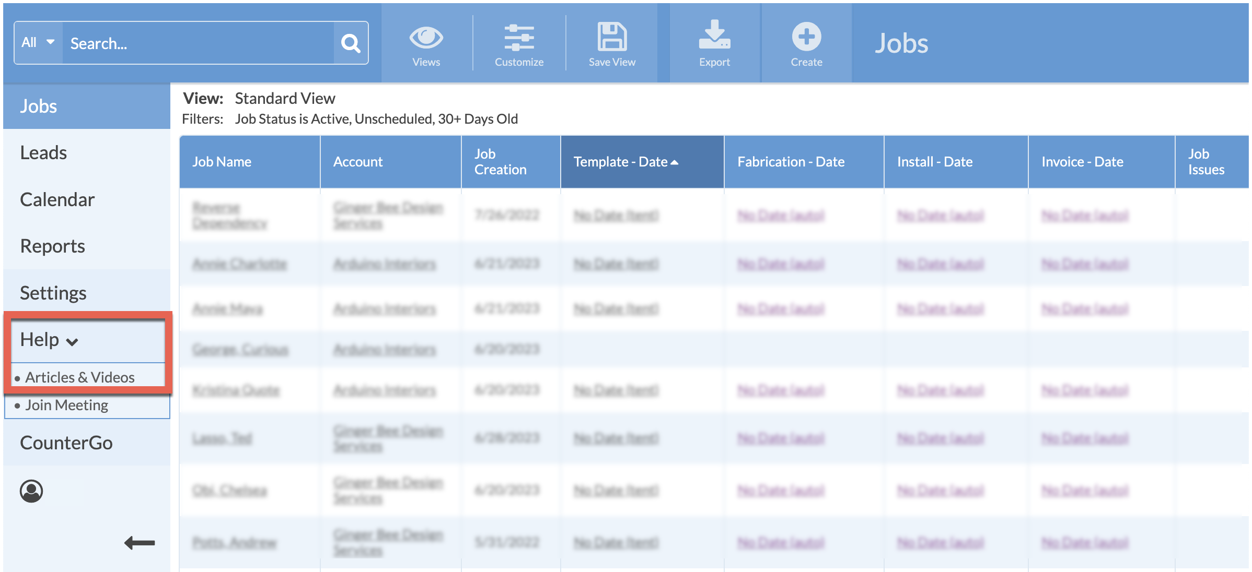Click Join Meeting under Help
The image size is (1252, 572).
click(x=67, y=405)
